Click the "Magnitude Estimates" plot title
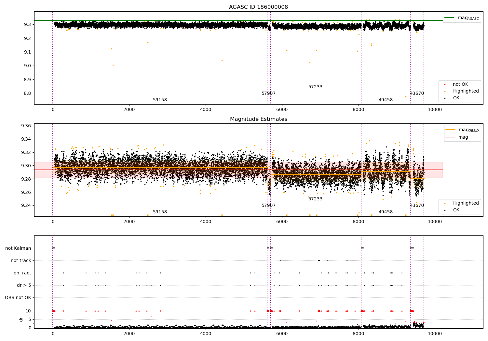 pyautogui.click(x=258, y=119)
